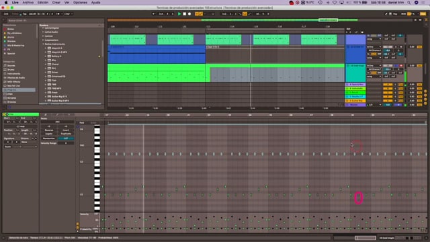Arm the transport Record button

[x=189, y=13]
